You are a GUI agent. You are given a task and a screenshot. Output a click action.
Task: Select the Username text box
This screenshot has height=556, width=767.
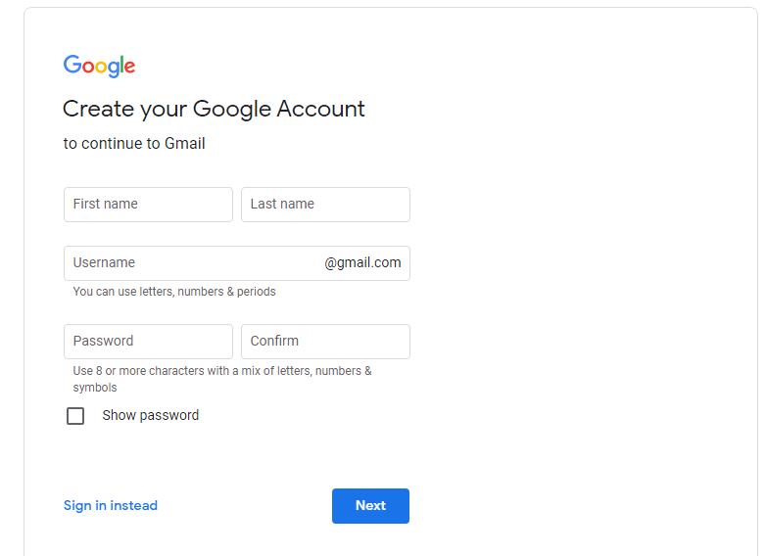237,263
